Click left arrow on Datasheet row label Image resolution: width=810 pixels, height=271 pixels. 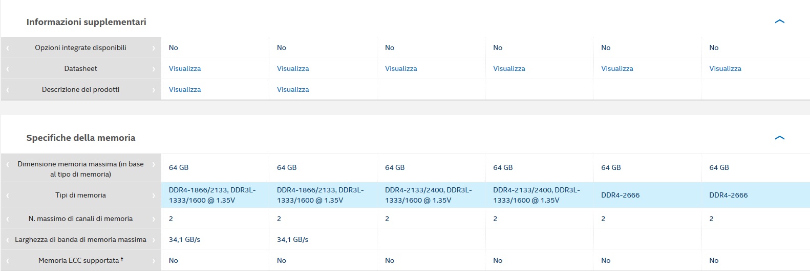coord(8,69)
